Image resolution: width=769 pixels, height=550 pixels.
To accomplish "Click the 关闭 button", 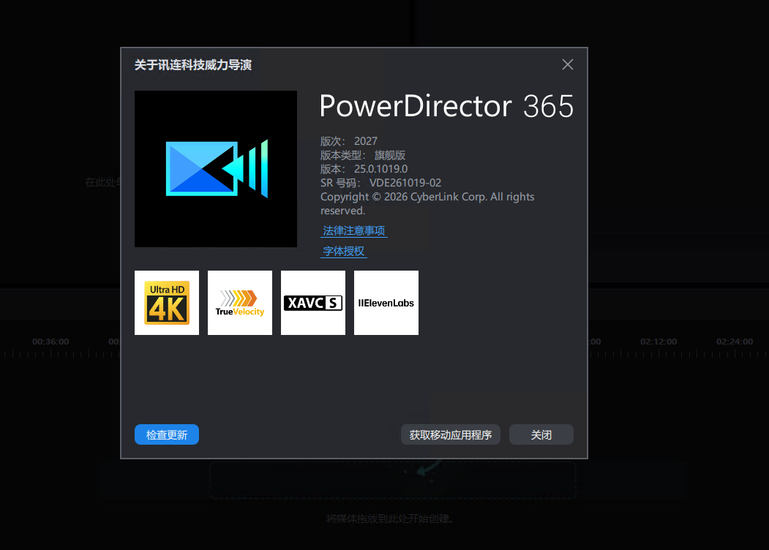I will click(x=541, y=434).
